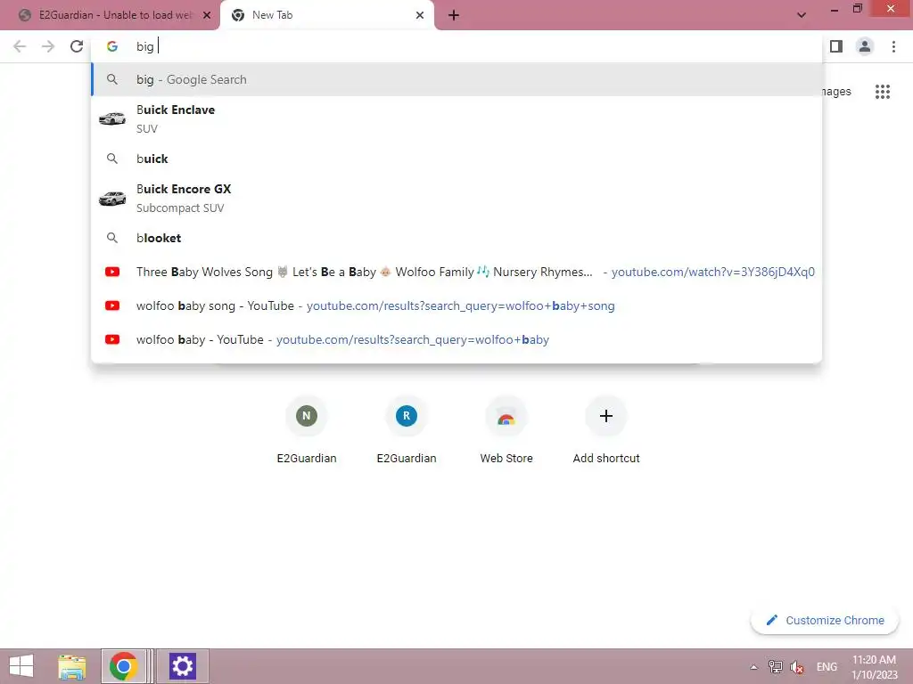
Task: Click the Chrome icon in the taskbar
Action: pos(123,666)
